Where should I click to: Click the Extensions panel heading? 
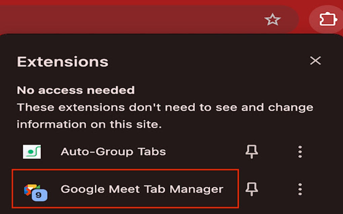pos(62,61)
